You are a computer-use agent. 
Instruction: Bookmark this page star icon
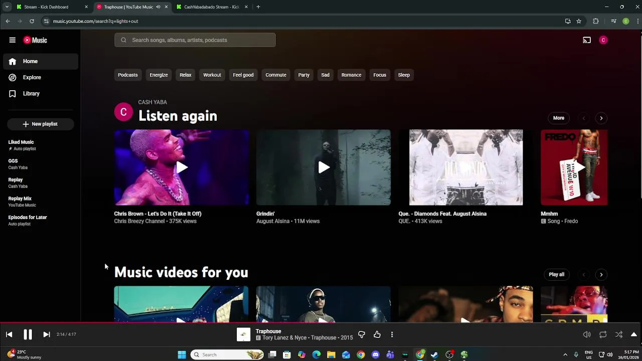point(579,21)
